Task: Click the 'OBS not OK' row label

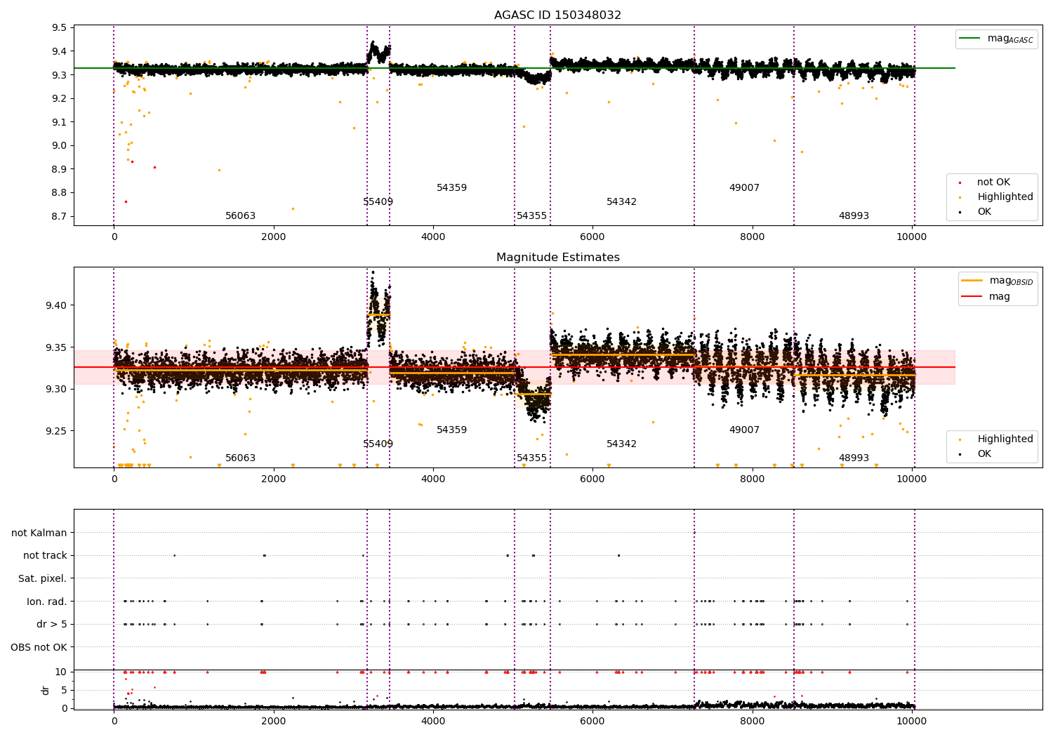Action: 39,647
